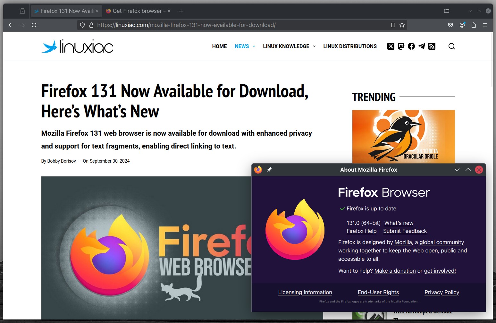Screen dimensions: 496x323
Task: Open author Bobby Borisov link
Action: (62, 161)
